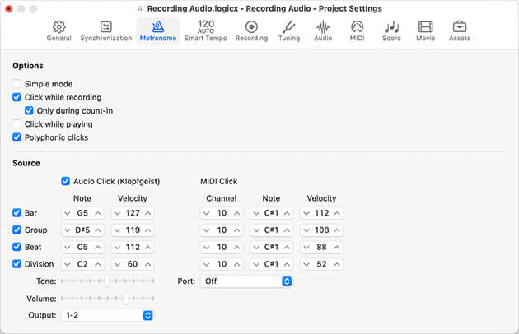Open the MIDI settings pane
The width and height of the screenshot is (519, 334).
click(x=357, y=31)
